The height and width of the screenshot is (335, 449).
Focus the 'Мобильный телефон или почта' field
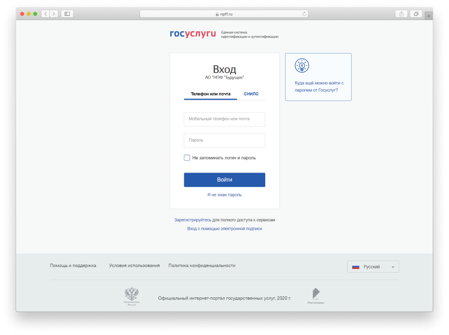224,119
